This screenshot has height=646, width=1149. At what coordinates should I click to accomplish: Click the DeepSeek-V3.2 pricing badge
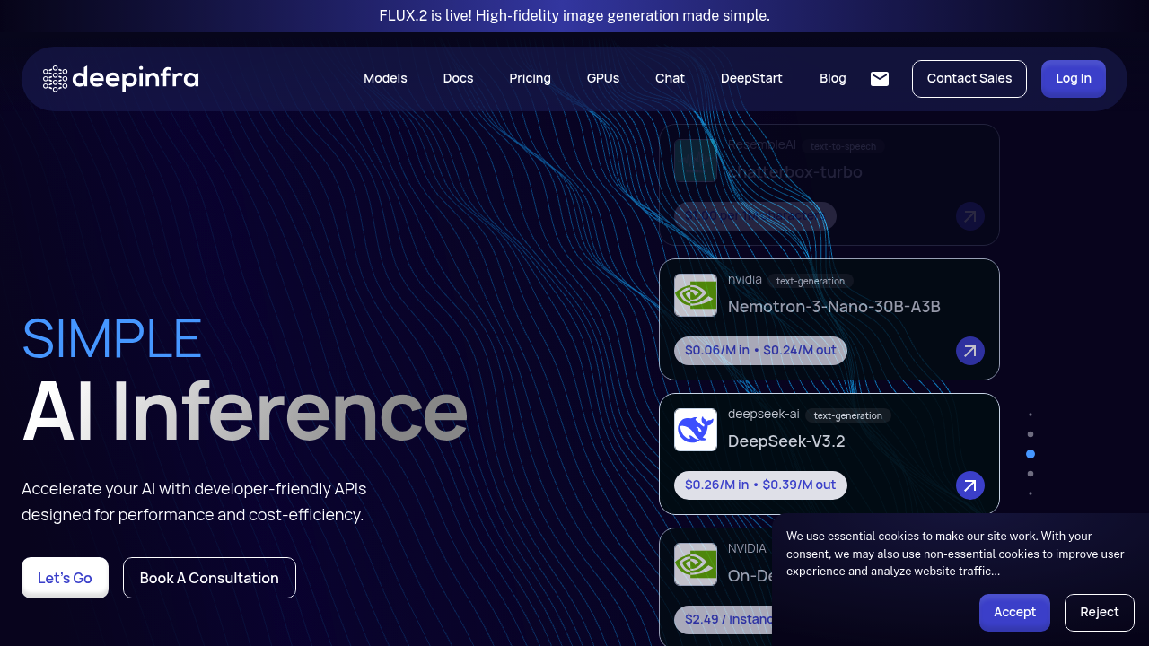(760, 484)
